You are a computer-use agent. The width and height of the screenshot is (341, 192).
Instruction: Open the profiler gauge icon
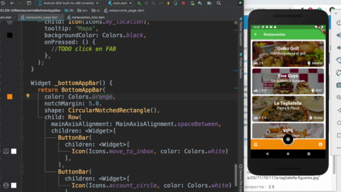pyautogui.click(x=161, y=3)
